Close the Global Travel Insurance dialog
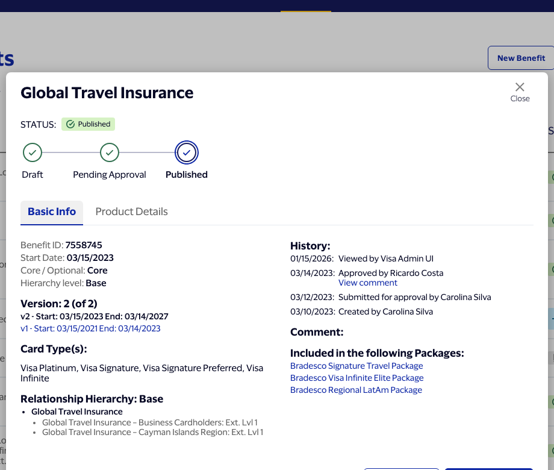 click(519, 92)
